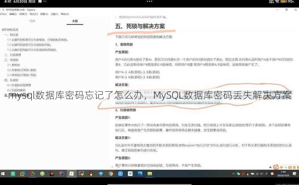Toggle the 中 input language indicator in the tray
The width and height of the screenshot is (299, 185).
[266, 174]
